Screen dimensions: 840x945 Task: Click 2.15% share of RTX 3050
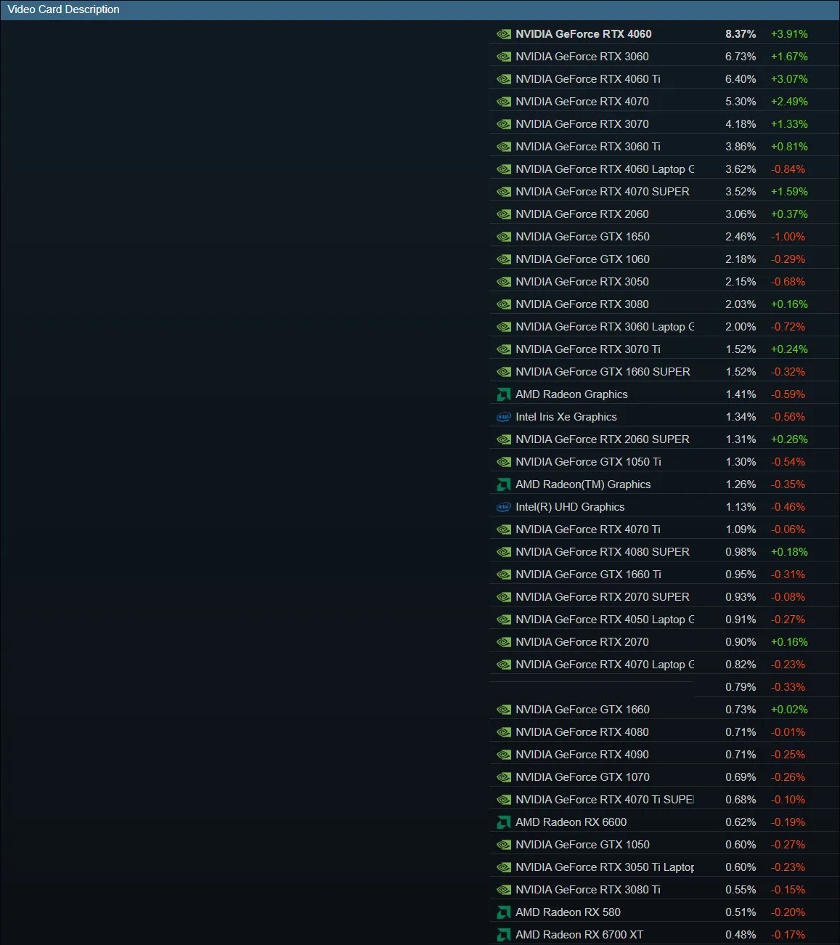point(741,282)
